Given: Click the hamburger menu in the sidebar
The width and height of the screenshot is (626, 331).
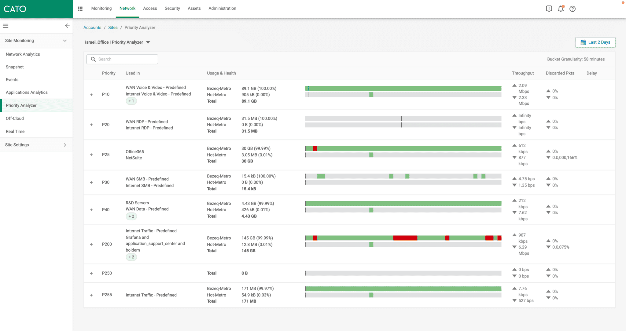Looking at the screenshot, I should coord(6,26).
